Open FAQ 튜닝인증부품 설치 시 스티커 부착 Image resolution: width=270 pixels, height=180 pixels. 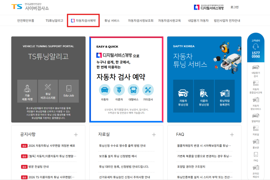point(205,177)
